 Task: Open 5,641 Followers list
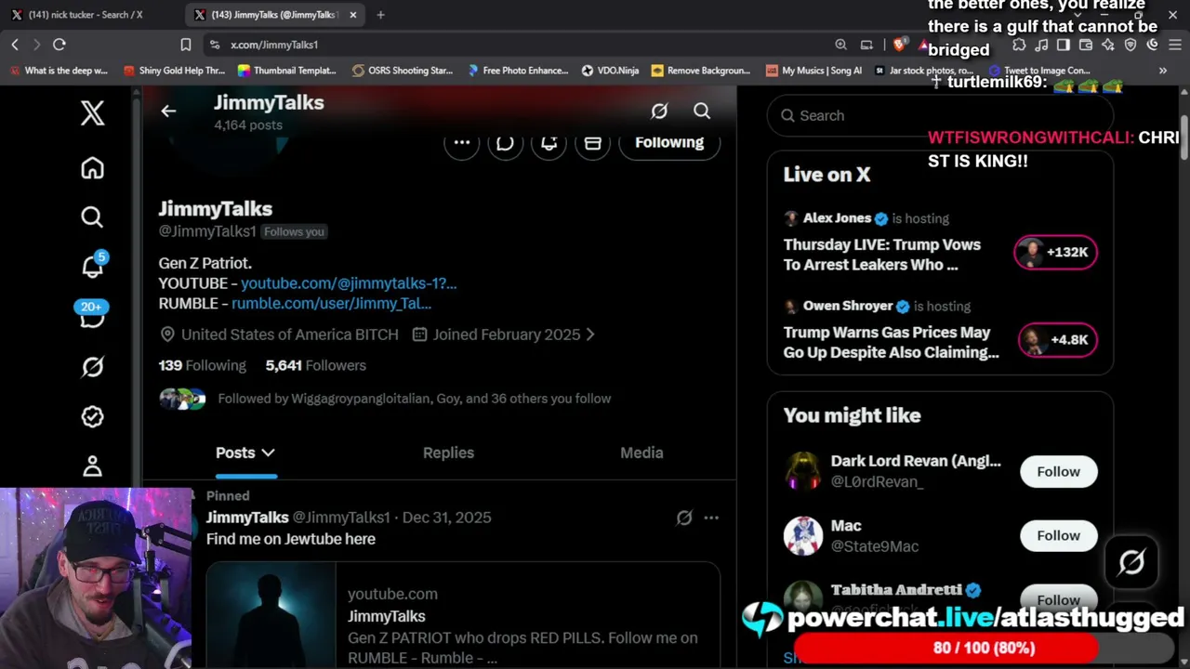point(316,365)
